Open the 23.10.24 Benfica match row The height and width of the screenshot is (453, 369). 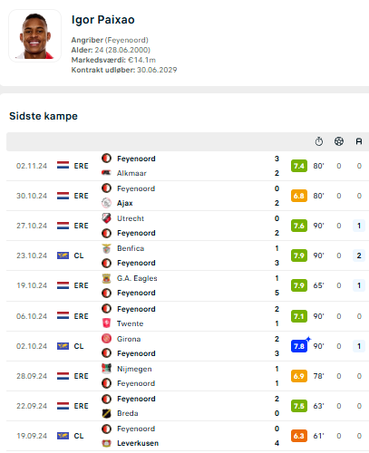point(188,255)
